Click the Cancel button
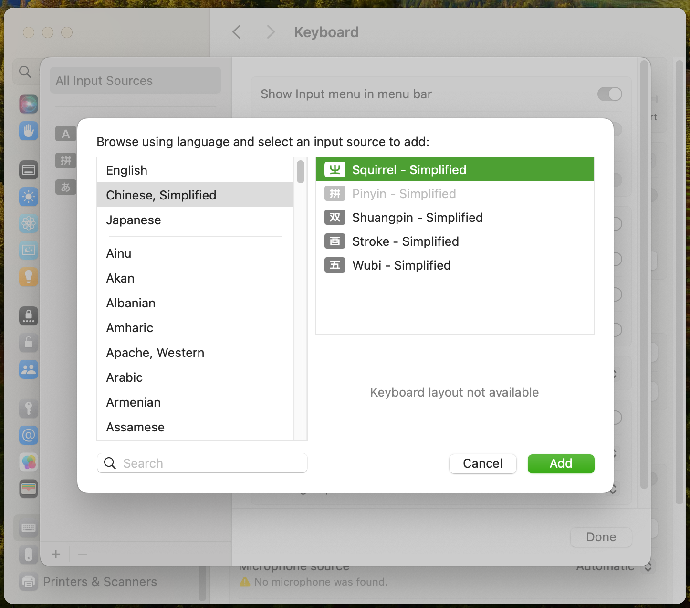The width and height of the screenshot is (690, 608). click(x=482, y=463)
